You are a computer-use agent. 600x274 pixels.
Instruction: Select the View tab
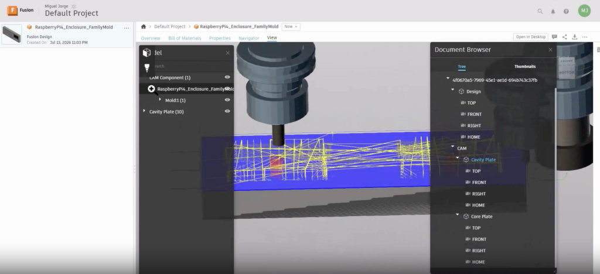pyautogui.click(x=272, y=38)
